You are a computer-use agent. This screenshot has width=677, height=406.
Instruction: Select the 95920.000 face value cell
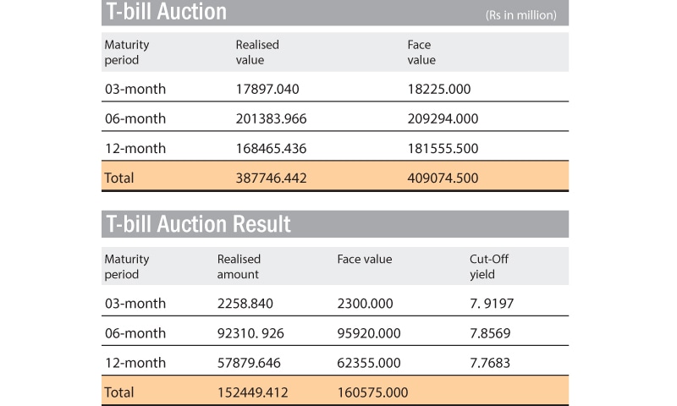369,333
